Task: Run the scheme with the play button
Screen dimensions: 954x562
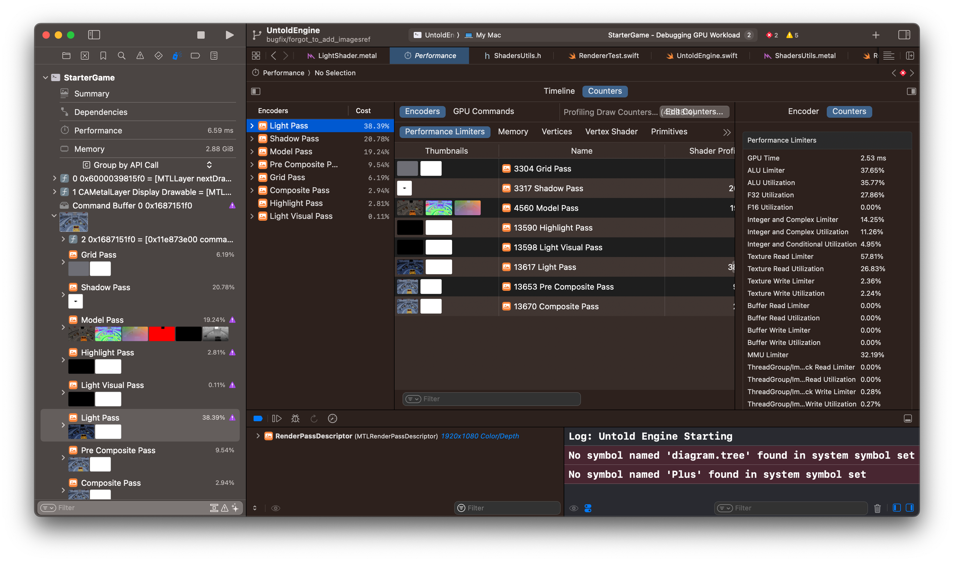Action: pos(229,35)
